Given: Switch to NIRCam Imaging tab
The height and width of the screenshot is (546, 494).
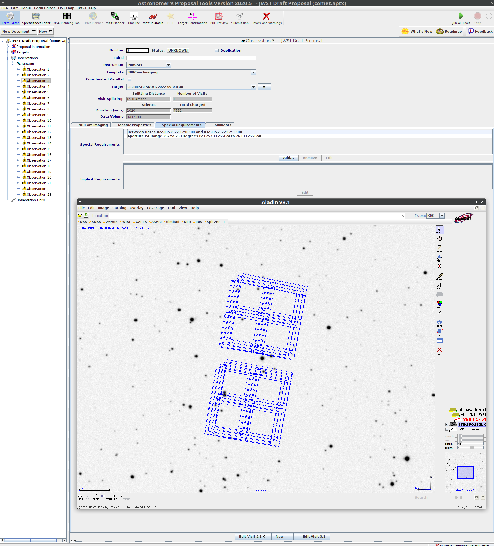Looking at the screenshot, I should point(93,125).
